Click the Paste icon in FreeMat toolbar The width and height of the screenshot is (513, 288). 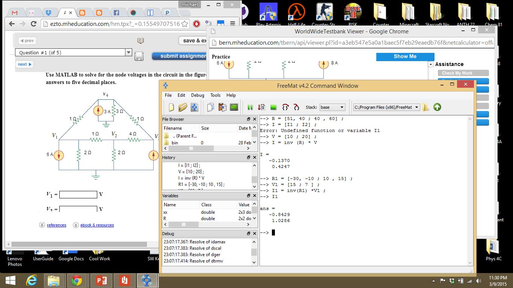click(x=222, y=107)
